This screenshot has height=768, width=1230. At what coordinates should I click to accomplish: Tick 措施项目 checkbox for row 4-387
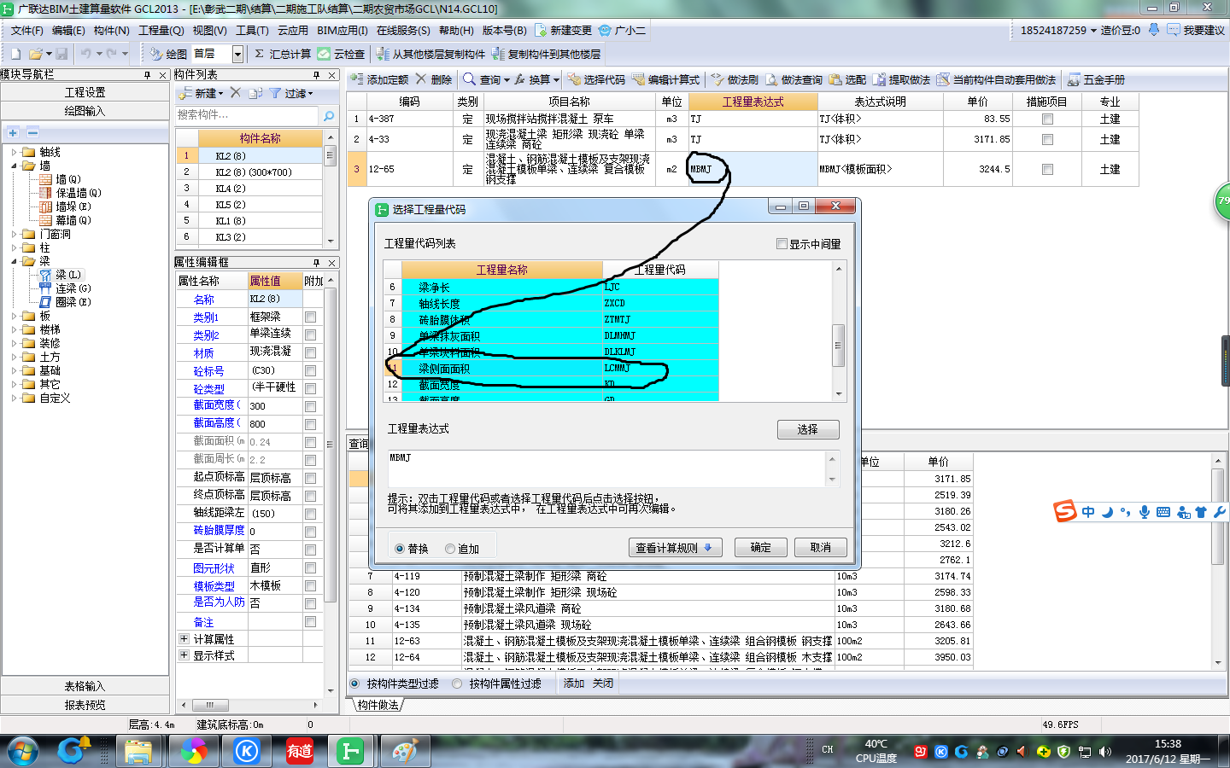(1047, 119)
